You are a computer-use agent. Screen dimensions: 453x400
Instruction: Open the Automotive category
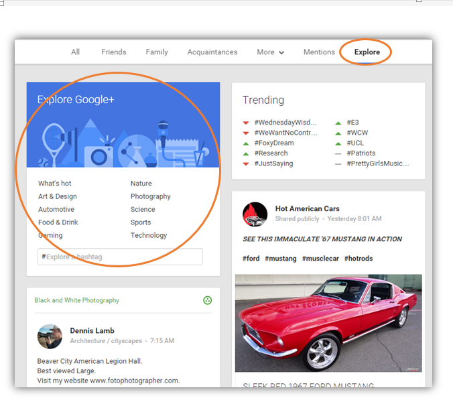(56, 210)
